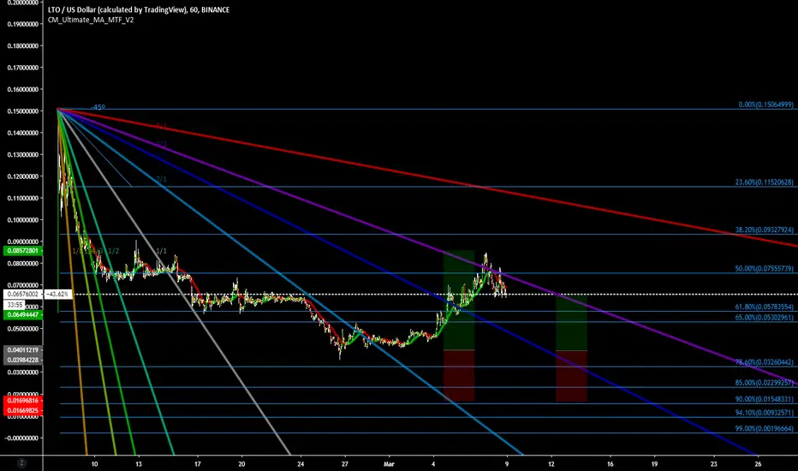Click the 24 date label on time axis
Image resolution: width=798 pixels, height=471 pixels.
[301, 464]
